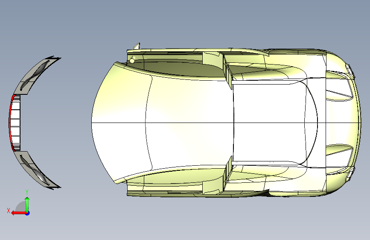Select the side mirror at the top
The width and height of the screenshot is (370, 240).
(137, 46)
